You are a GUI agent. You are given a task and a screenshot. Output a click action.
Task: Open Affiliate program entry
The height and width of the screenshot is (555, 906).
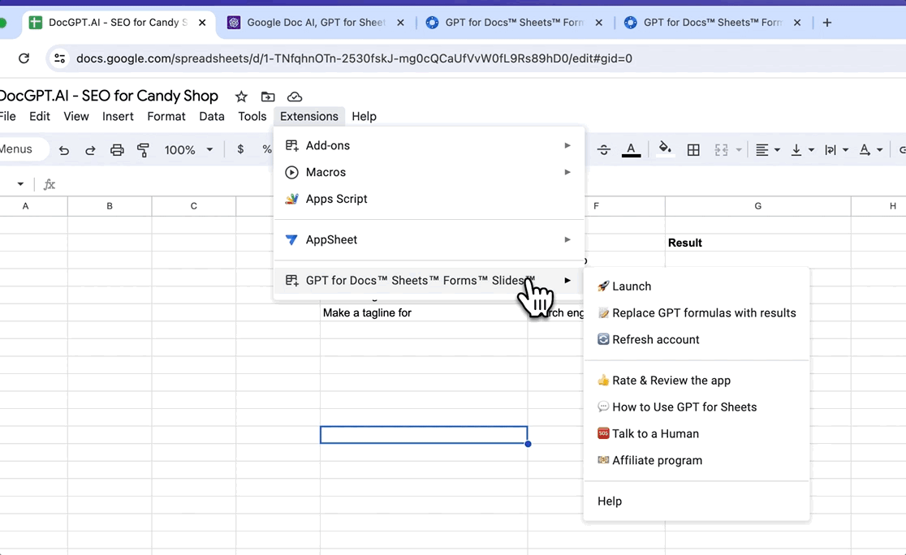697,460
